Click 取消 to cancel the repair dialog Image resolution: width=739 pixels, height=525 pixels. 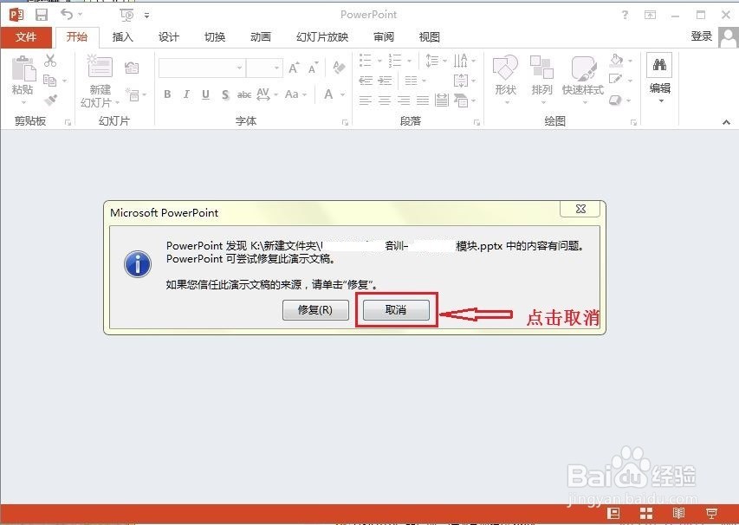[x=395, y=310]
